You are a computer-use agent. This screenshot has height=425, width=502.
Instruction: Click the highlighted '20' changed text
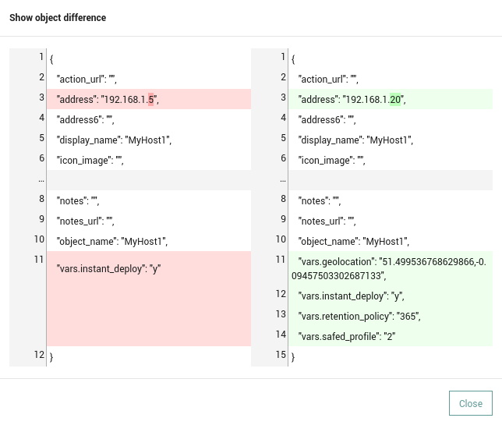(x=395, y=100)
